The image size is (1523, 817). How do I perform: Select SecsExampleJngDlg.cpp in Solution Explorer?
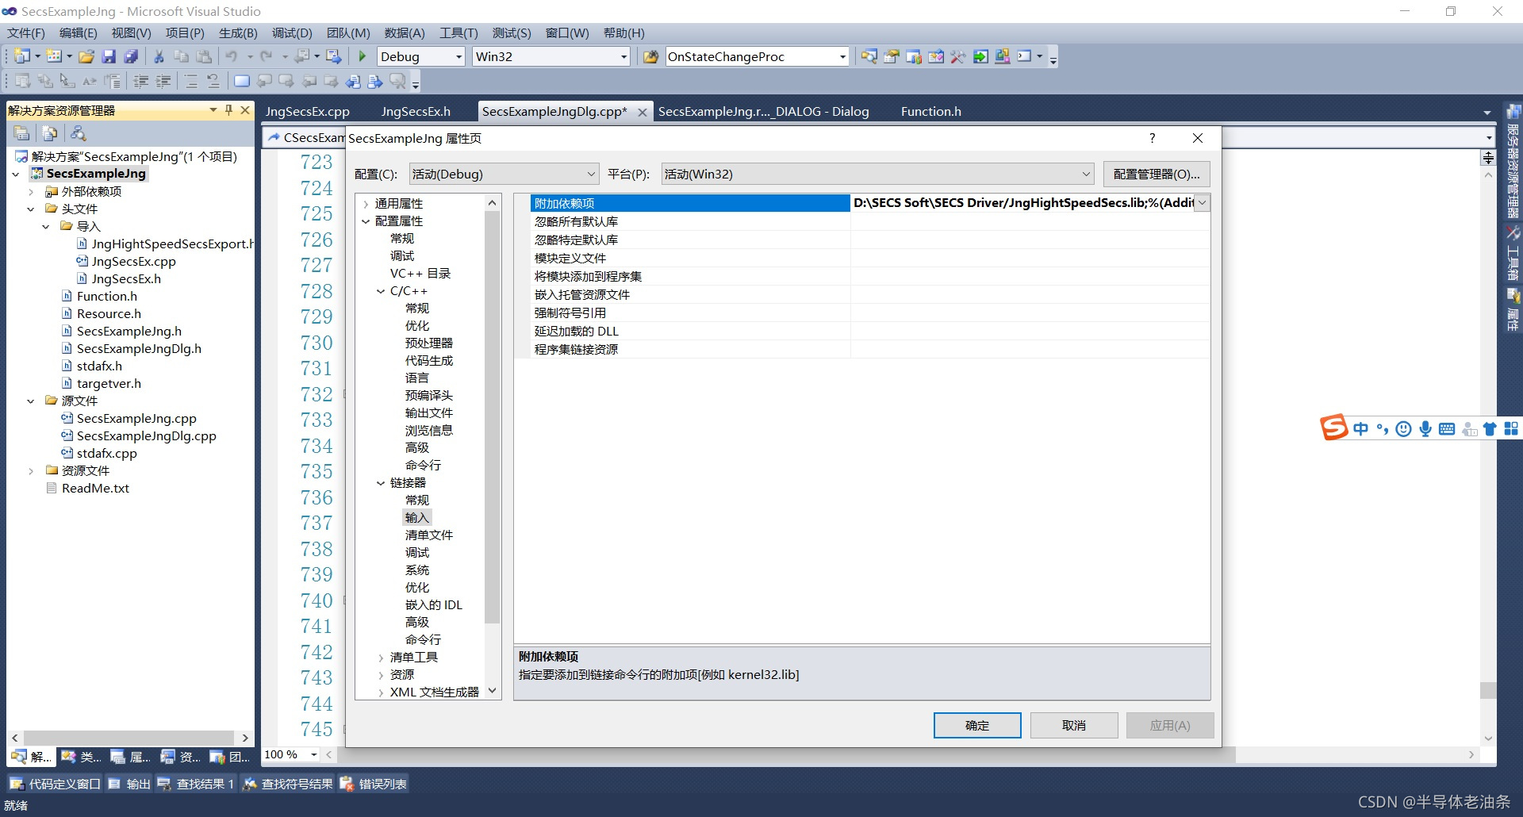coord(146,436)
